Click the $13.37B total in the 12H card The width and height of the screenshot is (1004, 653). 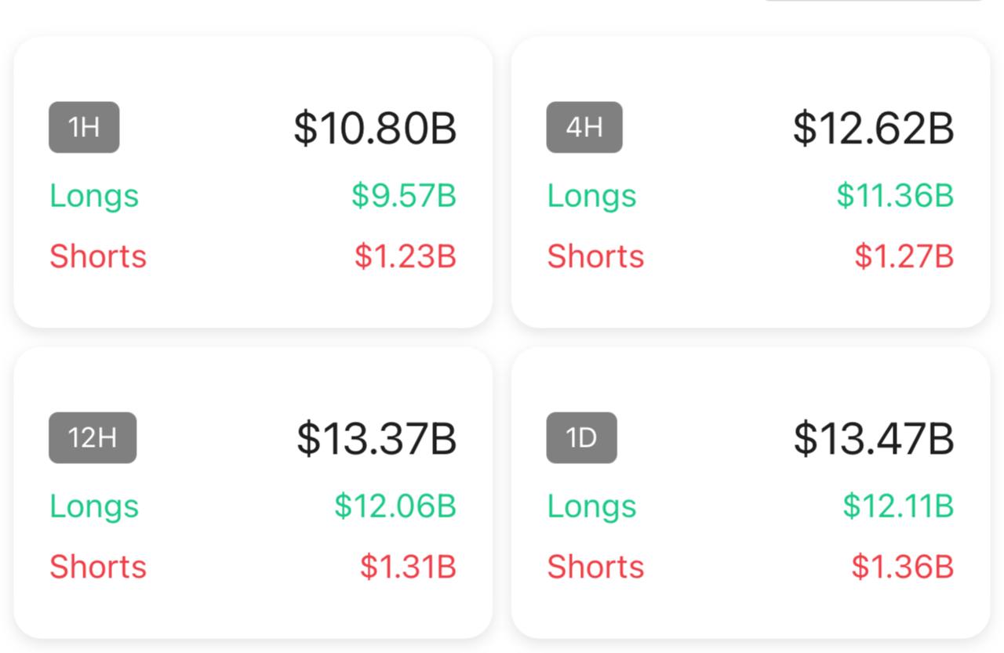click(376, 438)
